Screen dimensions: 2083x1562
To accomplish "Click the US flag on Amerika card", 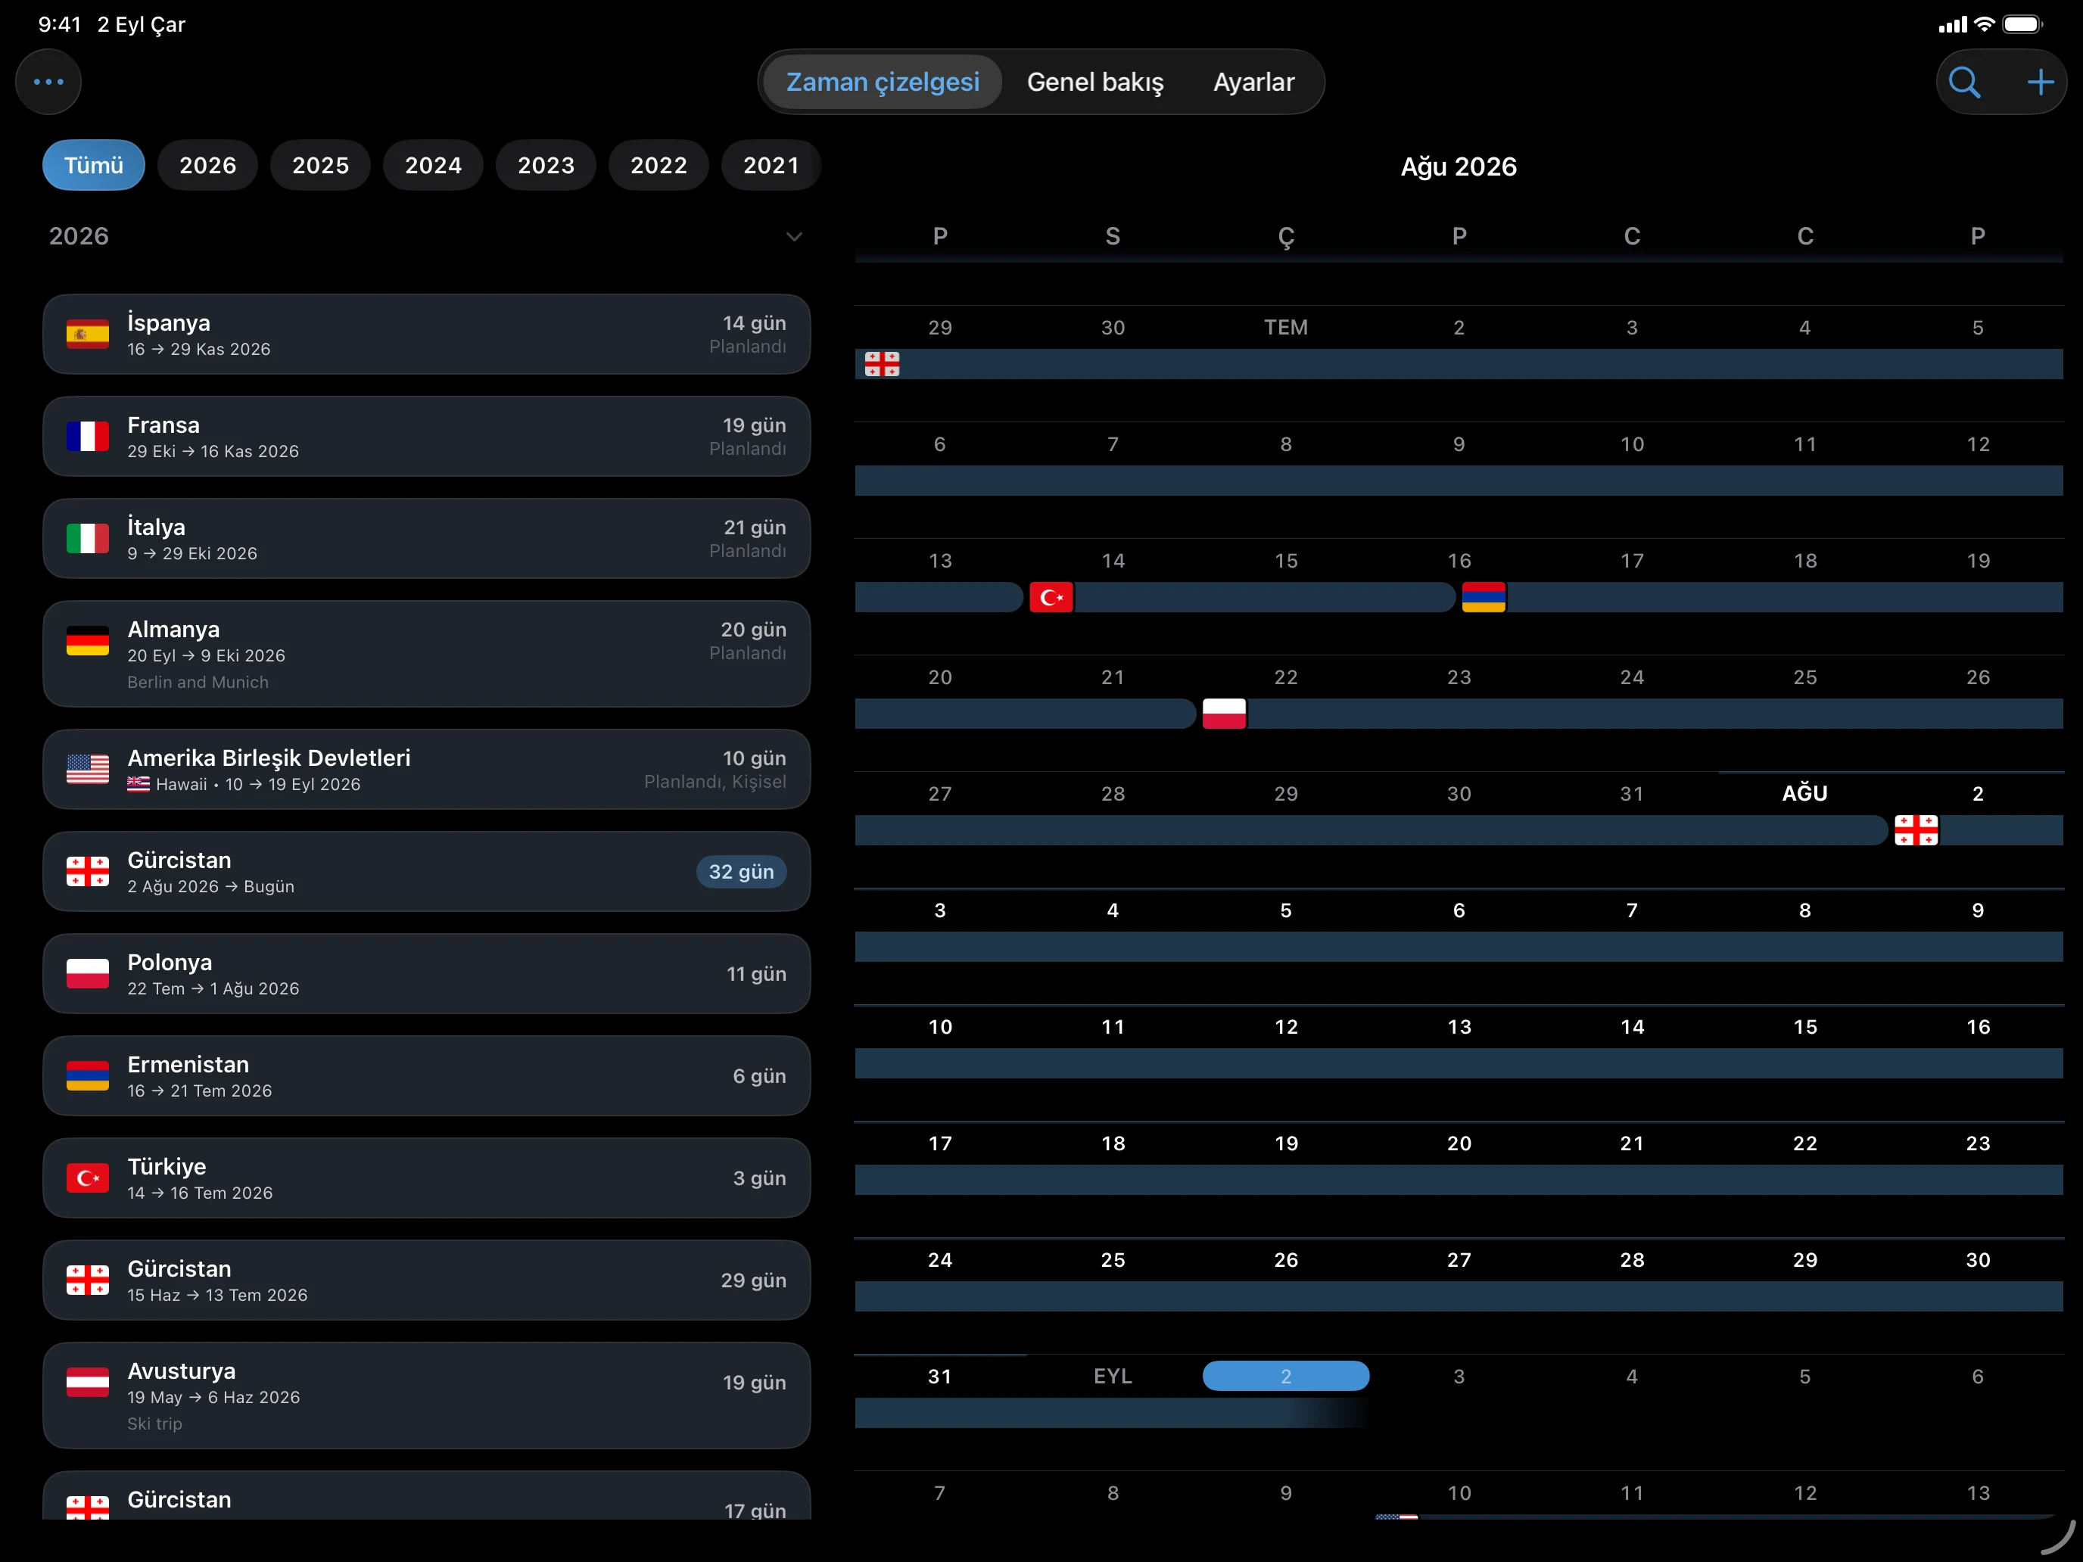I will click(88, 769).
